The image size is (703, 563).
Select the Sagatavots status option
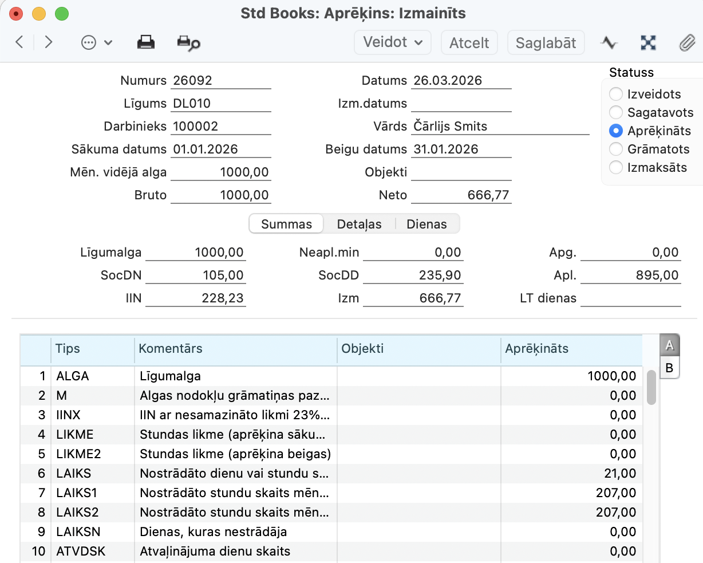(x=616, y=112)
